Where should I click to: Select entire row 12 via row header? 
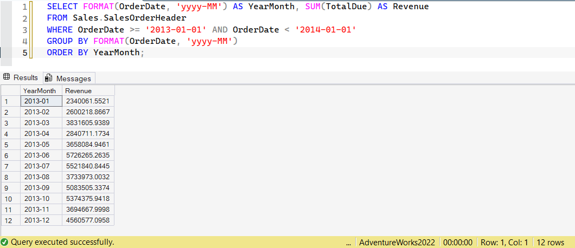coord(11,220)
